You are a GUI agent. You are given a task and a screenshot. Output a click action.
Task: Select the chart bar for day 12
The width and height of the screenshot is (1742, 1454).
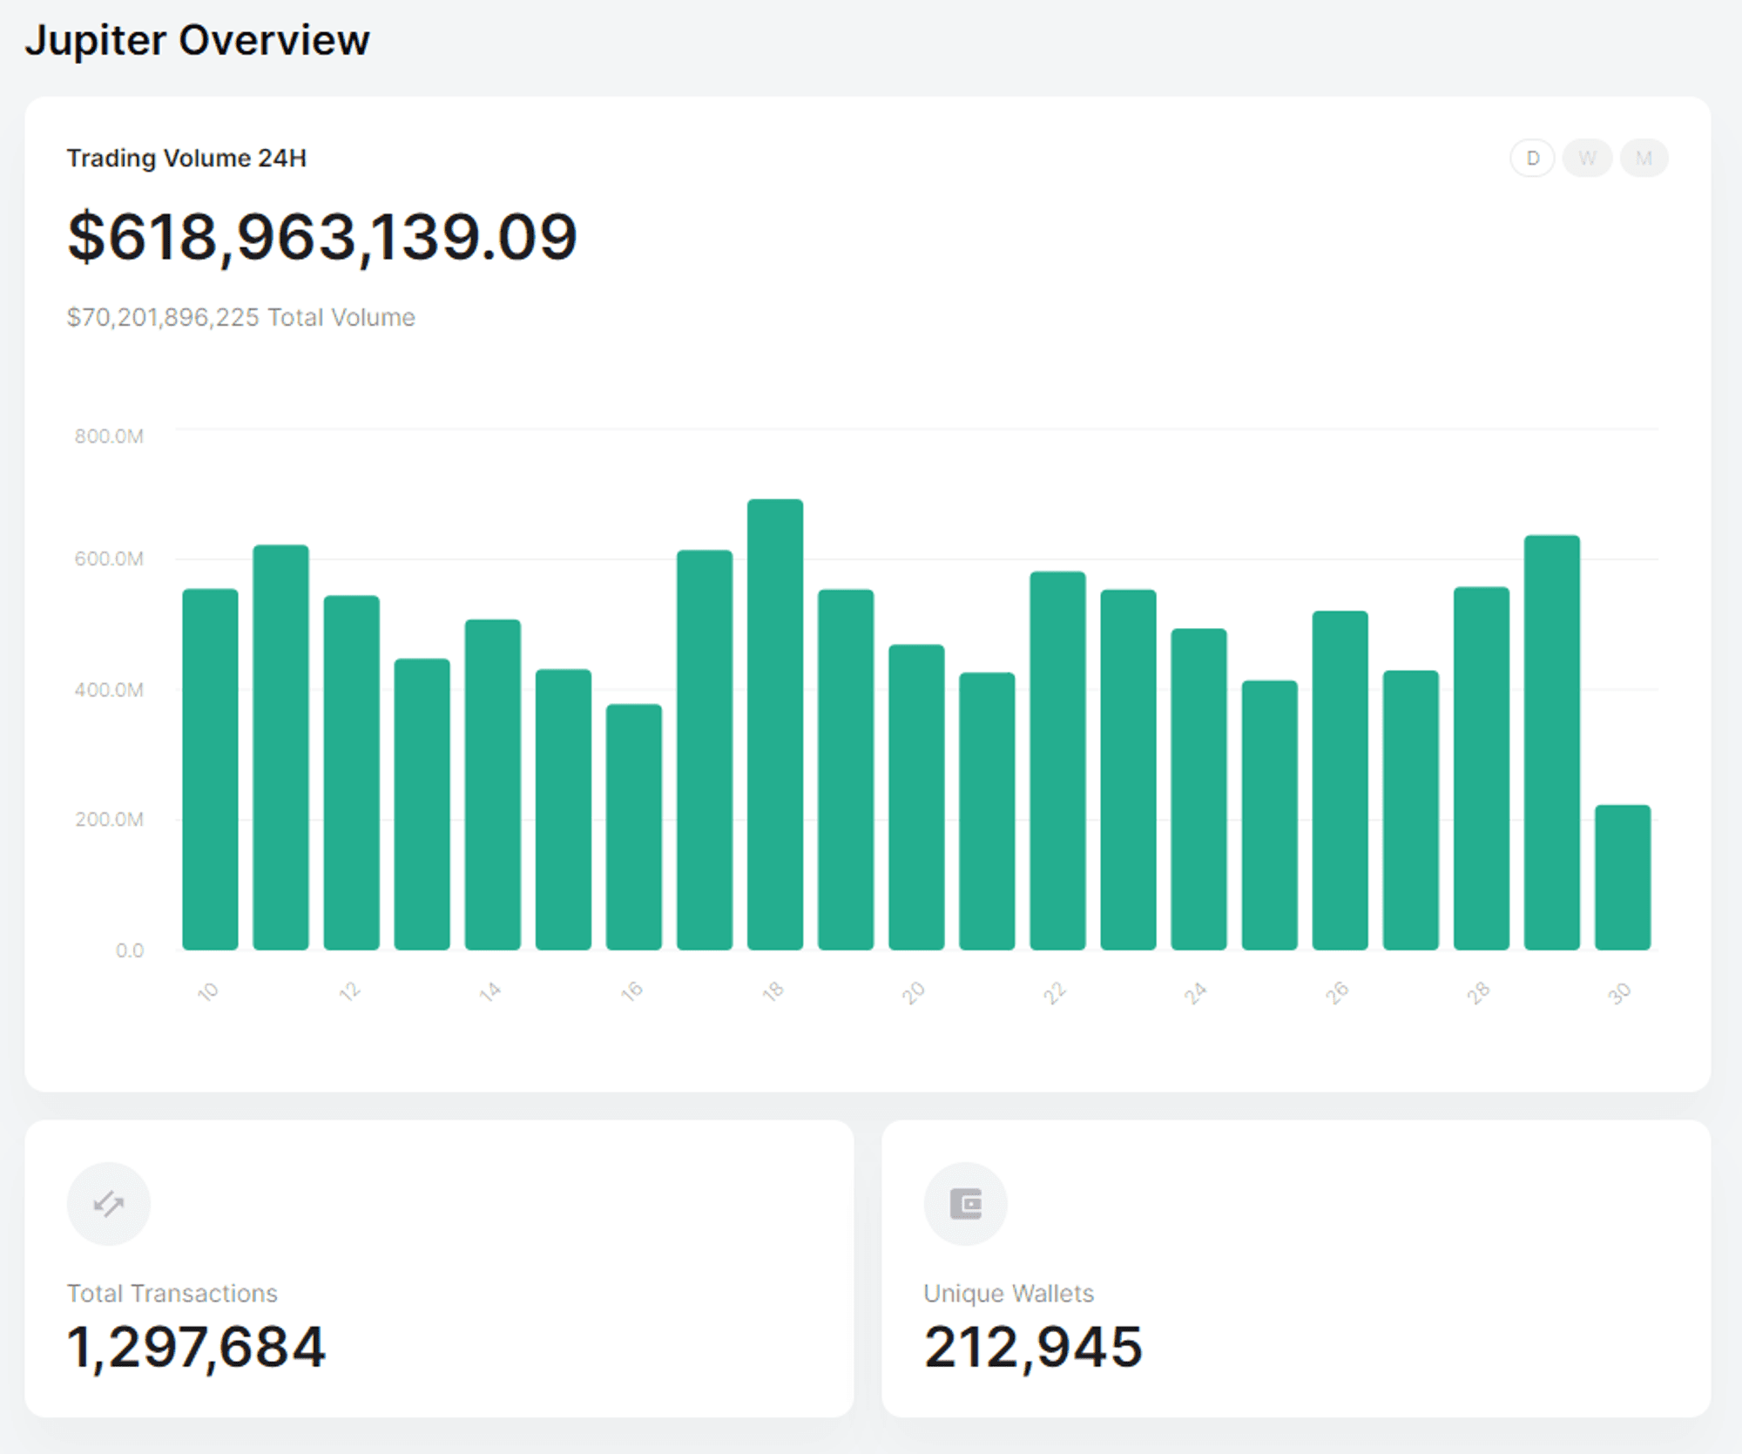pyautogui.click(x=352, y=773)
